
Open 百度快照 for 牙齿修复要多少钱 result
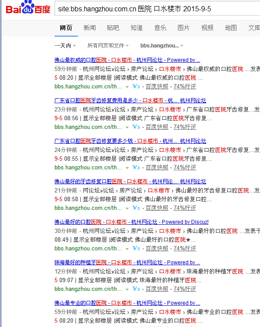click(x=157, y=167)
